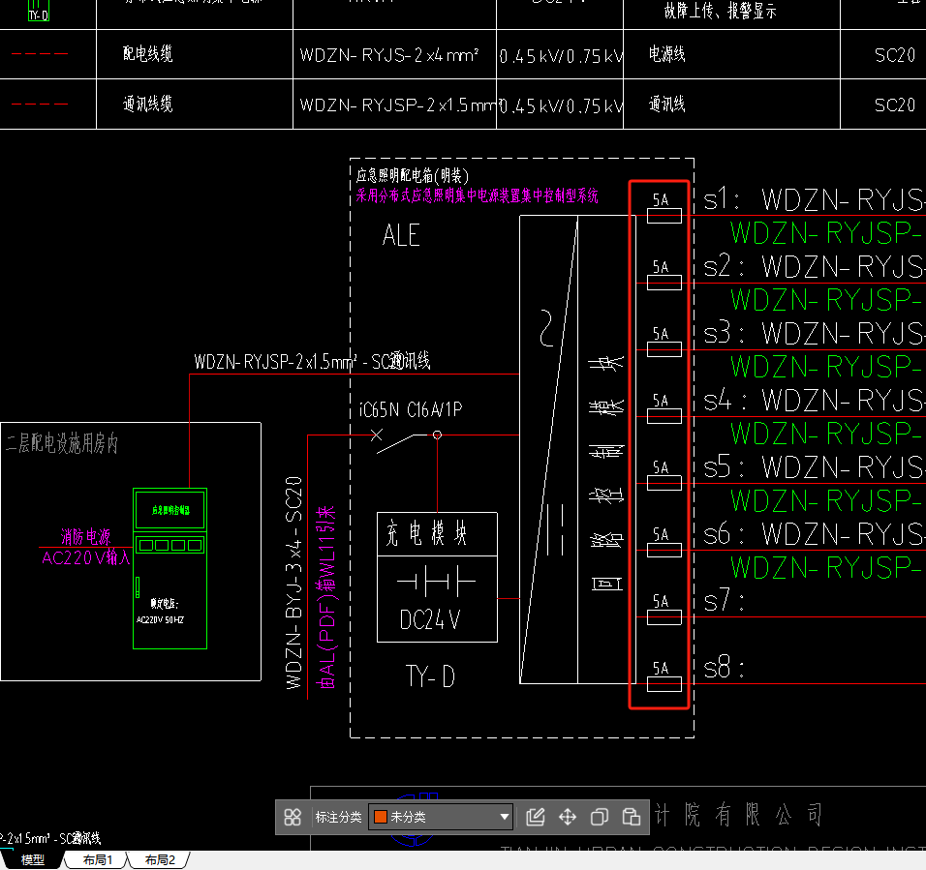926x870 pixels.
Task: Select the s3 circuit label
Action: pyautogui.click(x=723, y=333)
